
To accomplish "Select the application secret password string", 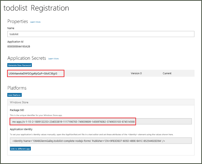I will 33,73.
